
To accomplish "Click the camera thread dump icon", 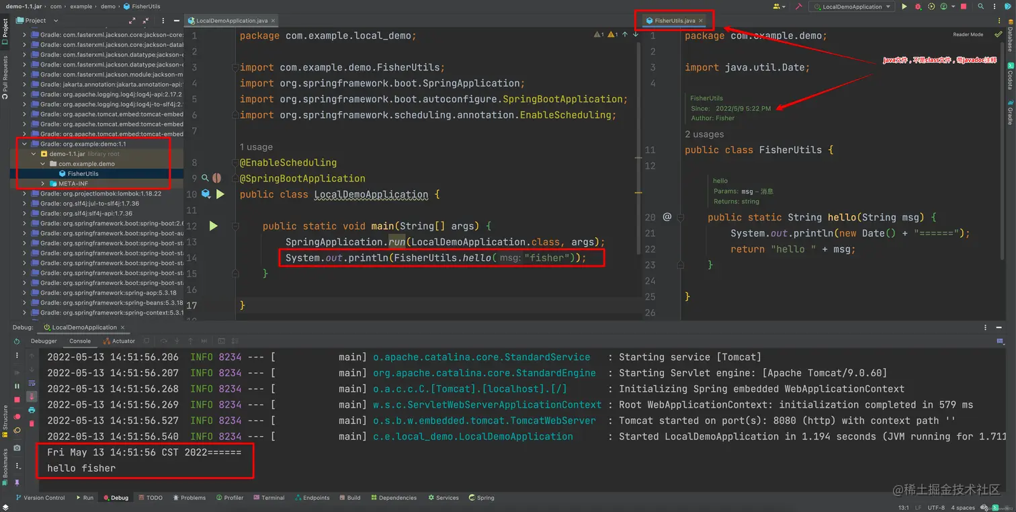I will pos(17,448).
